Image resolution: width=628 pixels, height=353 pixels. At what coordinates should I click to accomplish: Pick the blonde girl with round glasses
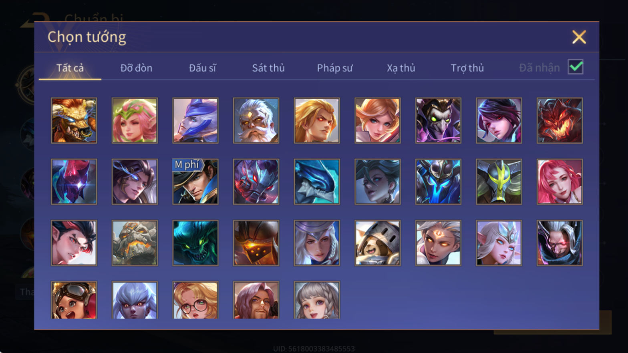195,300
